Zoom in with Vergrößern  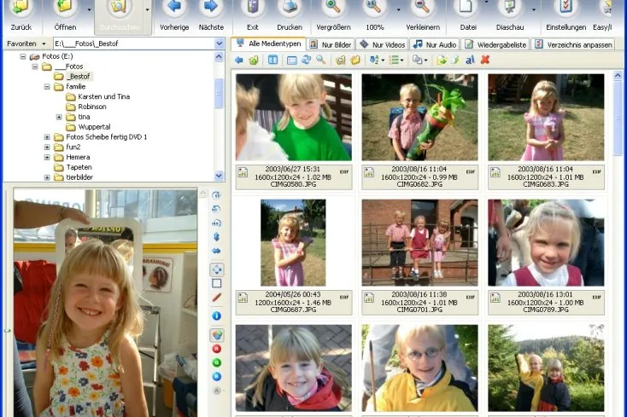pyautogui.click(x=333, y=16)
